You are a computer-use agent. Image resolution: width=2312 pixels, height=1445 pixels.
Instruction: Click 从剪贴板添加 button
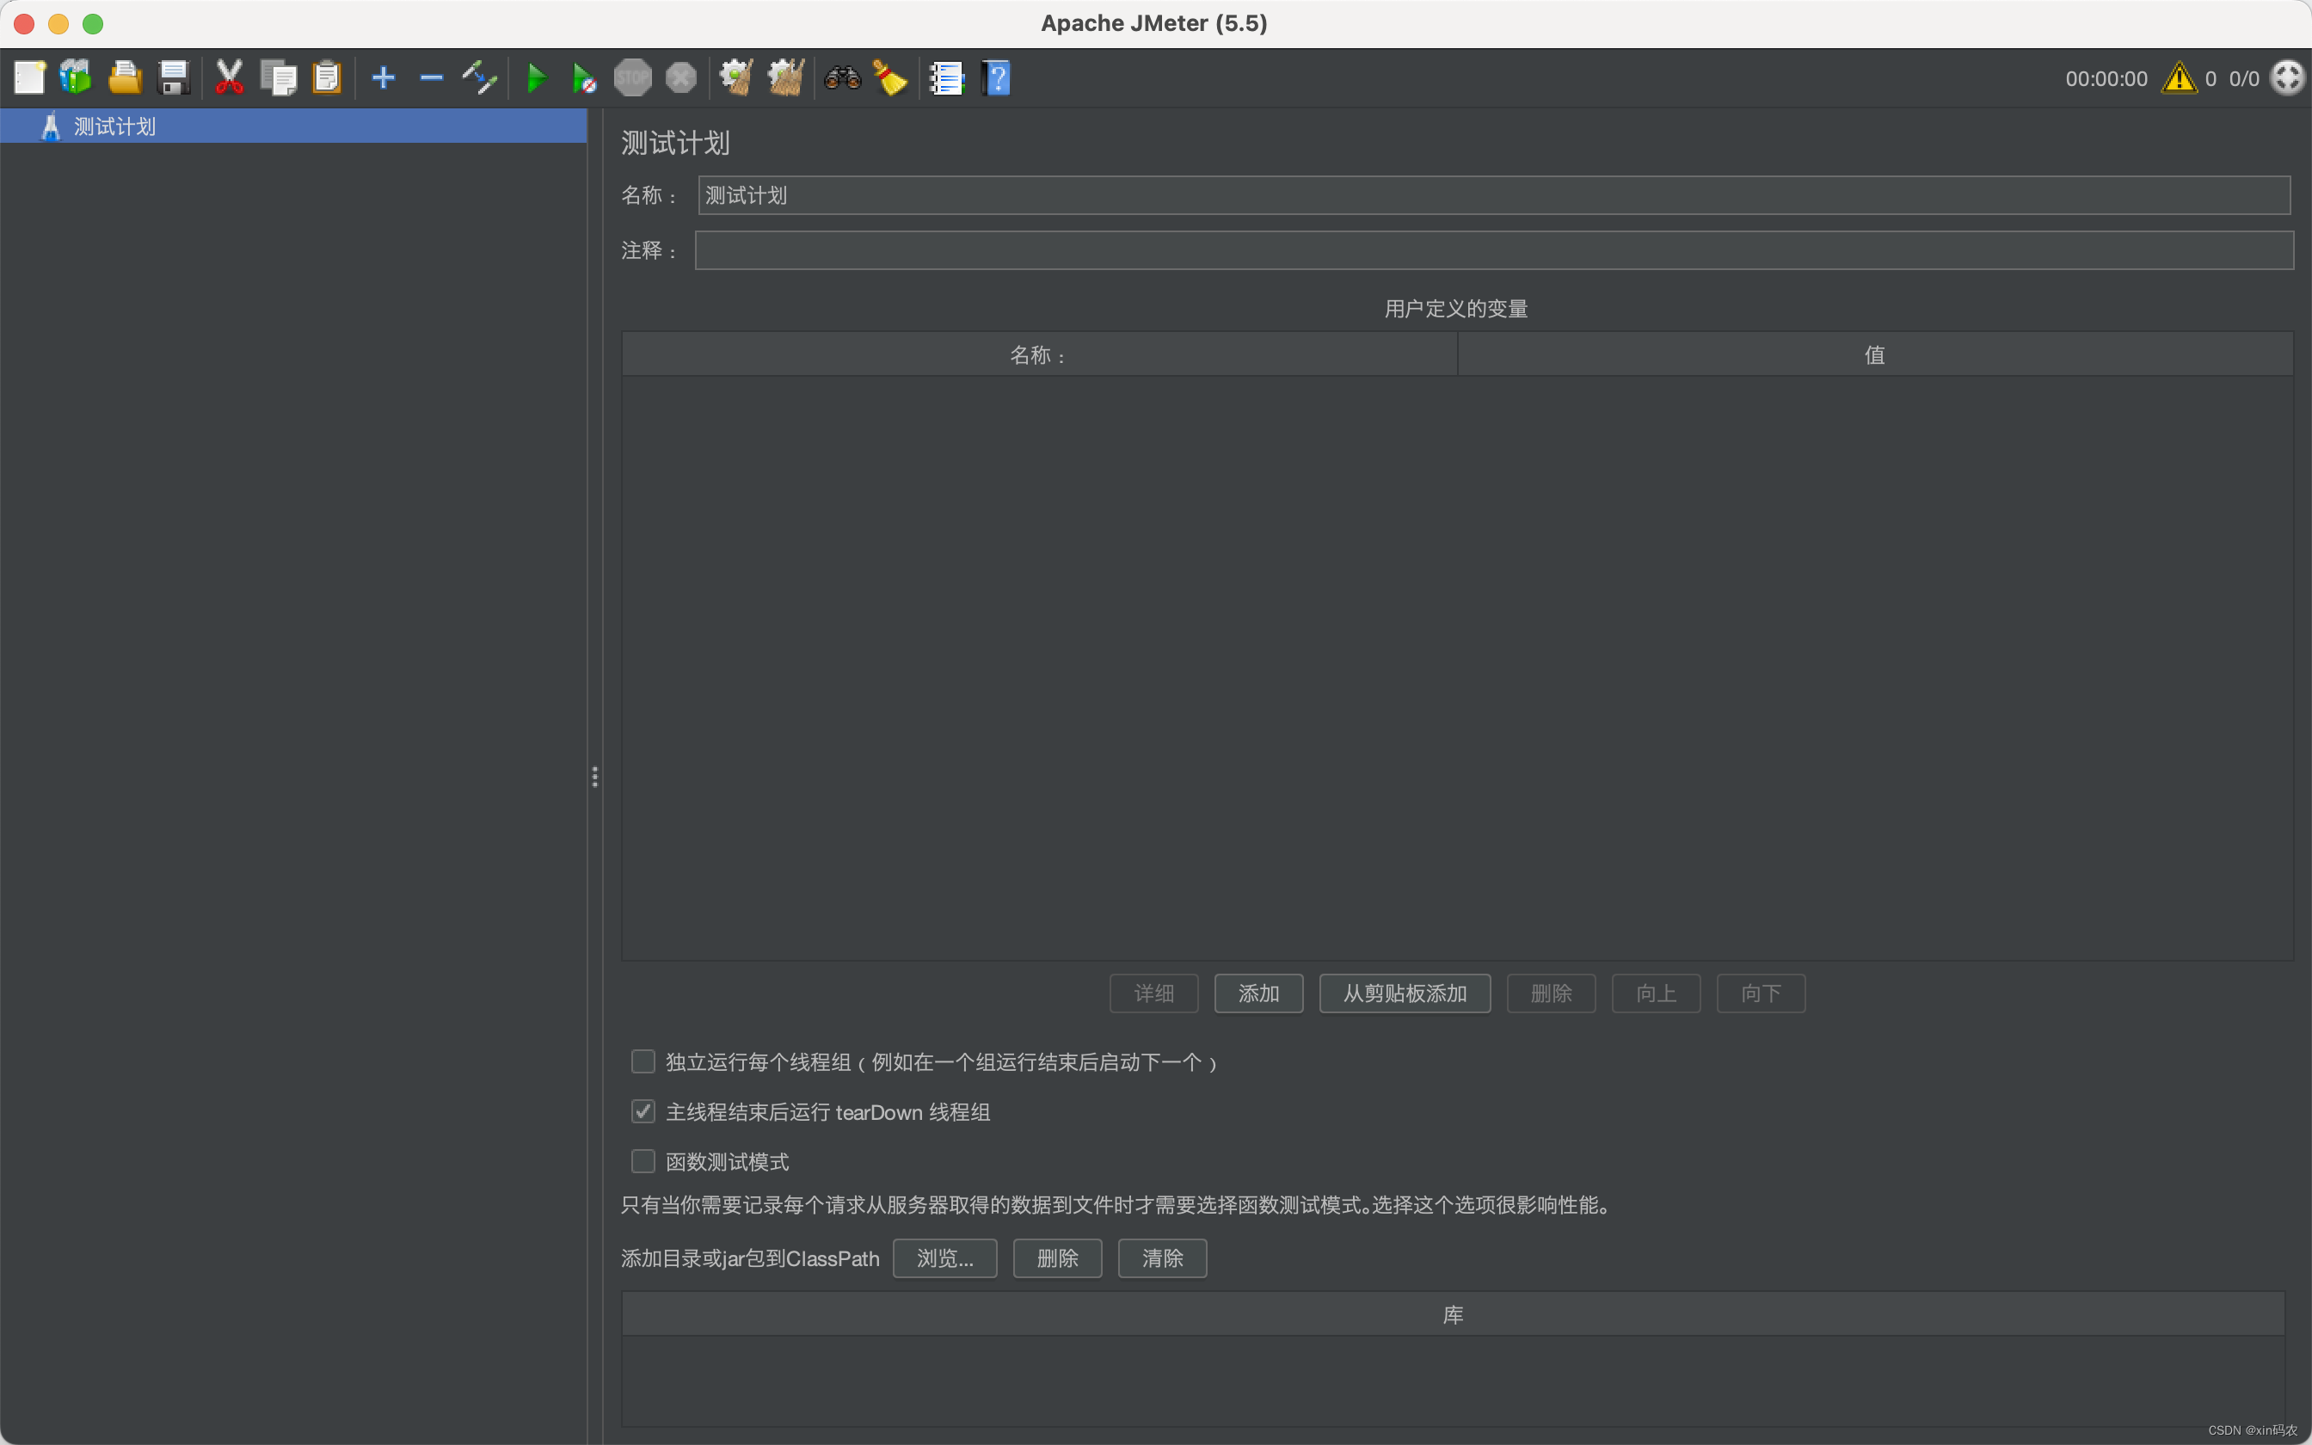(1404, 993)
